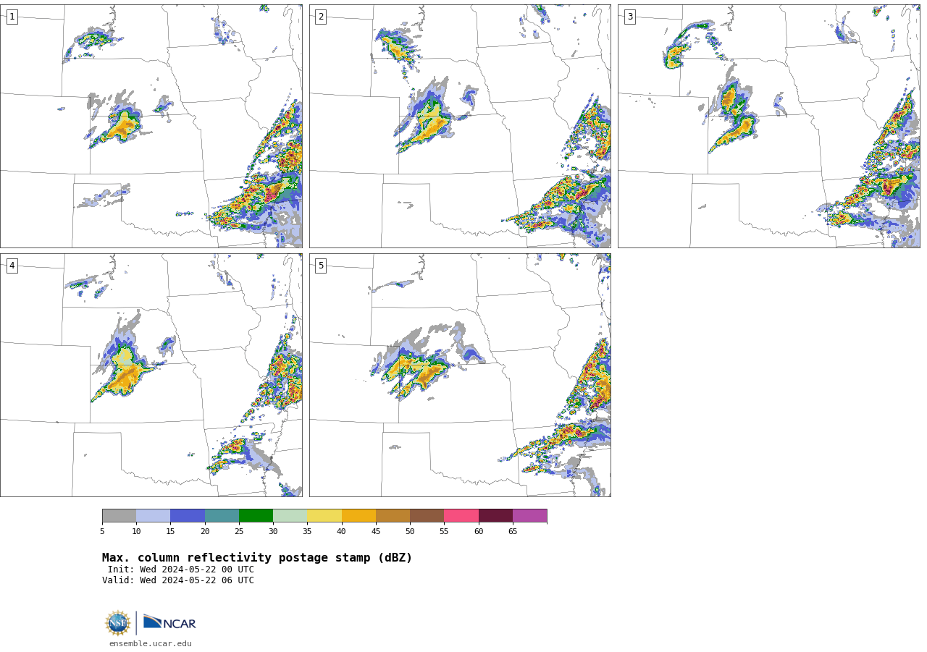Open the ensemble.ucar.edu link

click(151, 643)
